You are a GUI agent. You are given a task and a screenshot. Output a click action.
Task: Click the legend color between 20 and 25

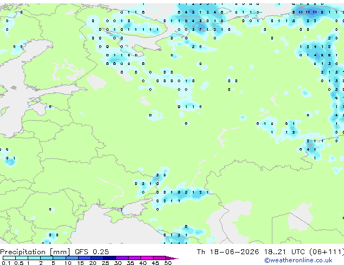click(97, 258)
